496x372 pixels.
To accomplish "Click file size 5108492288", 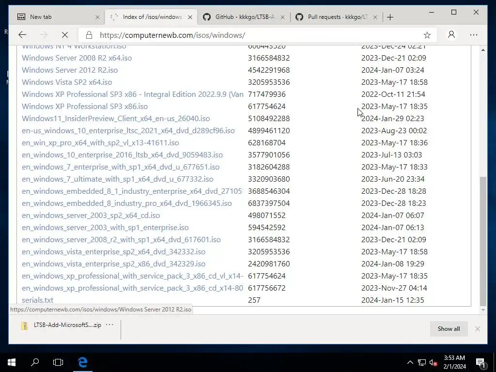I will tap(269, 118).
